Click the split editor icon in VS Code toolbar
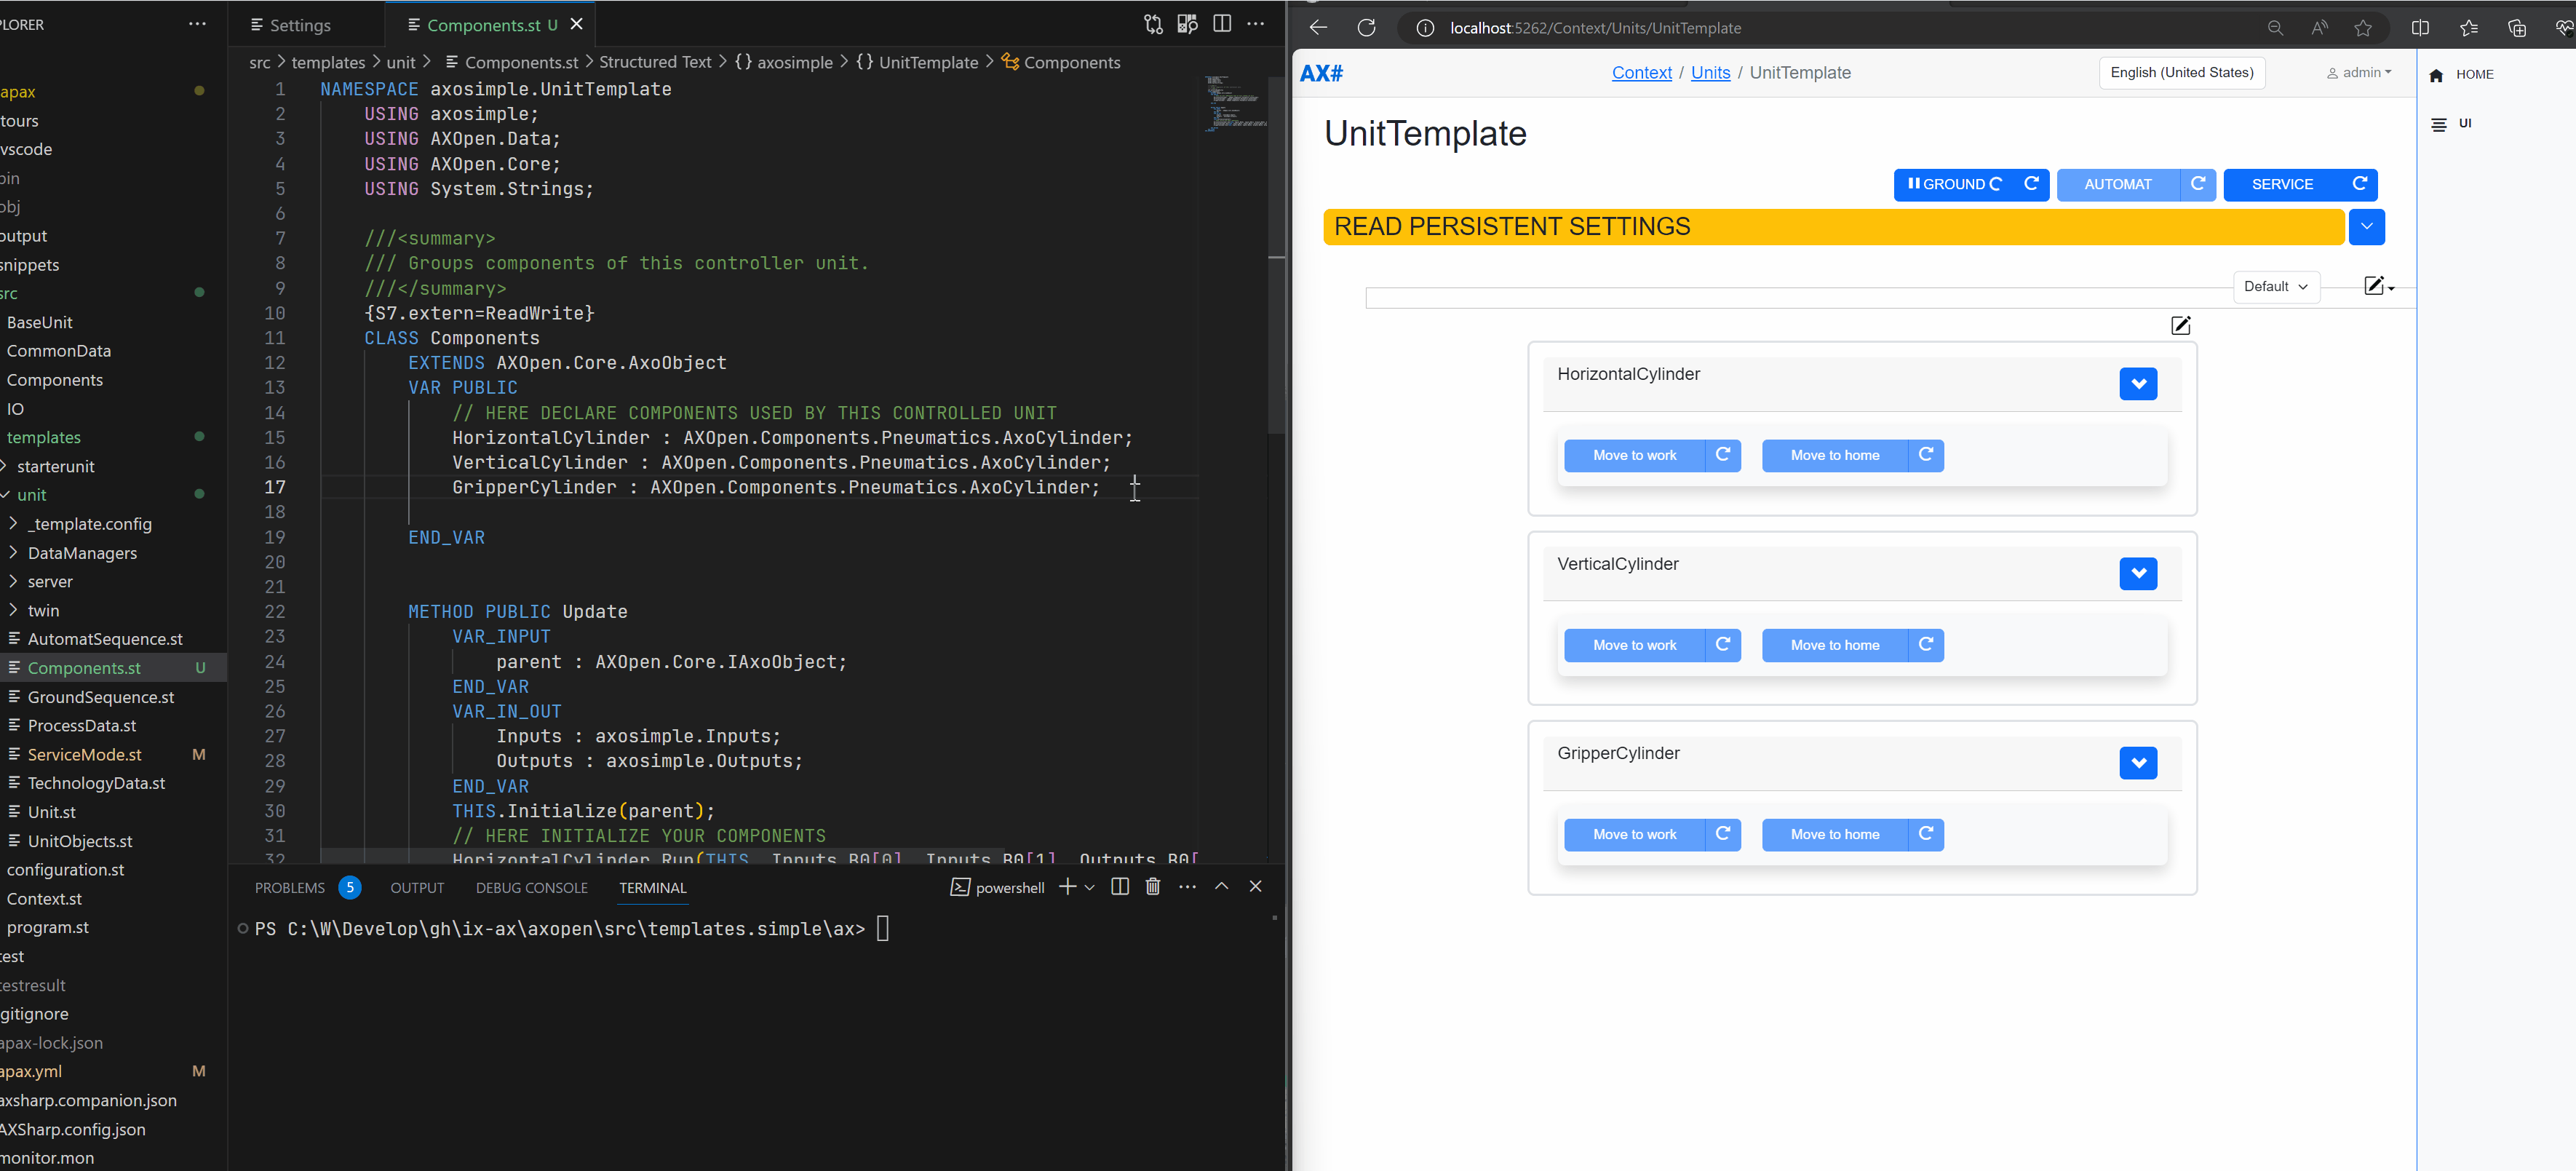 point(1223,25)
